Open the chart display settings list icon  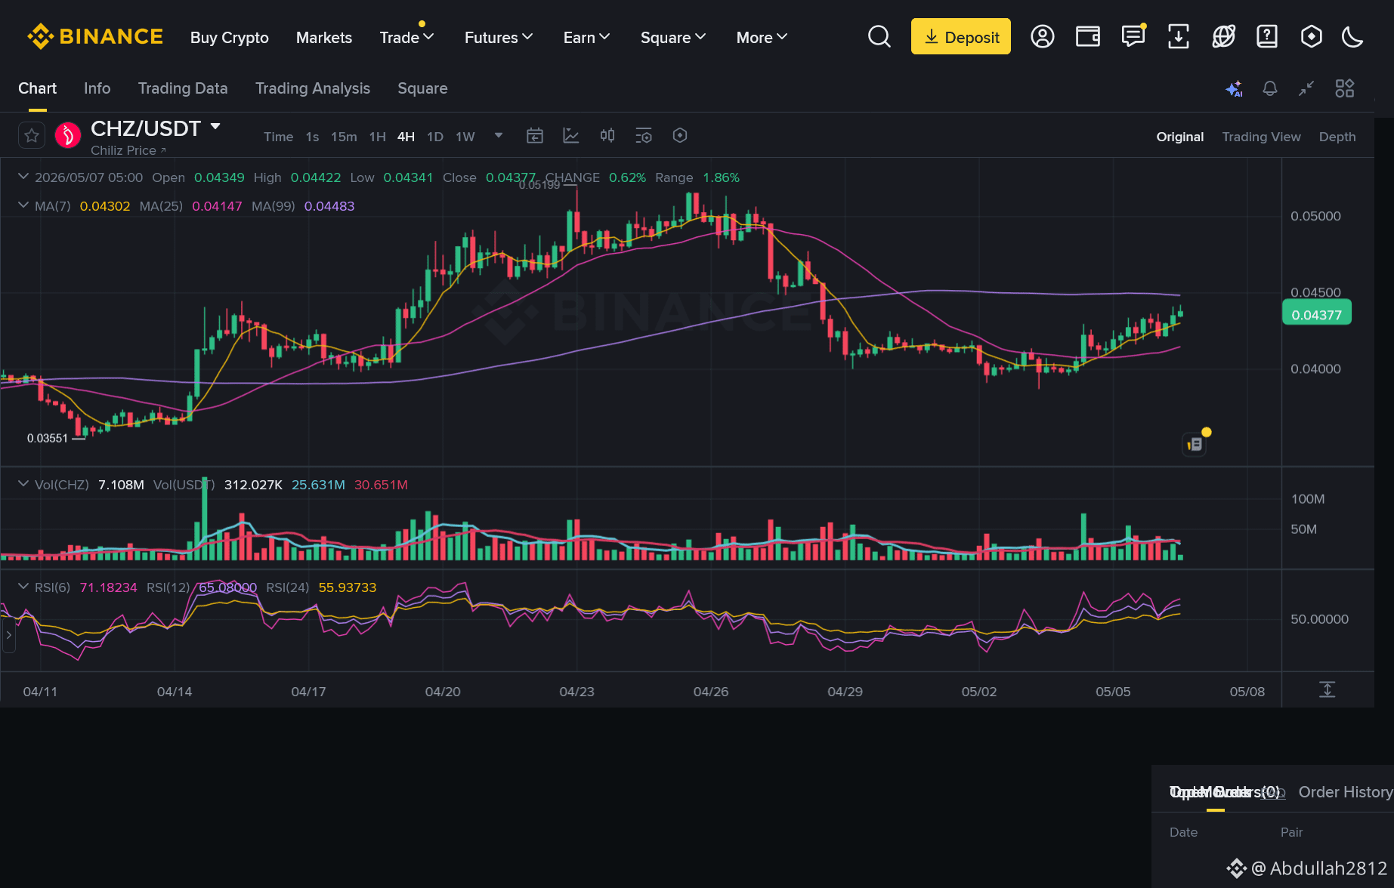[x=644, y=136]
